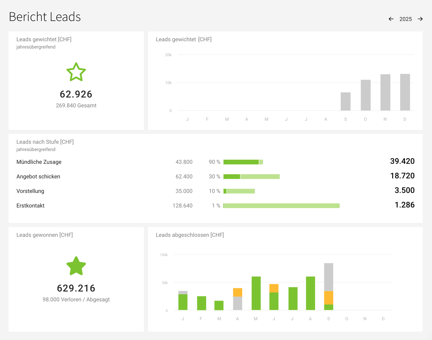Image resolution: width=432 pixels, height=340 pixels.
Task: Click the 98.000 Verloren / Abgesagt text
Action: coord(76,299)
